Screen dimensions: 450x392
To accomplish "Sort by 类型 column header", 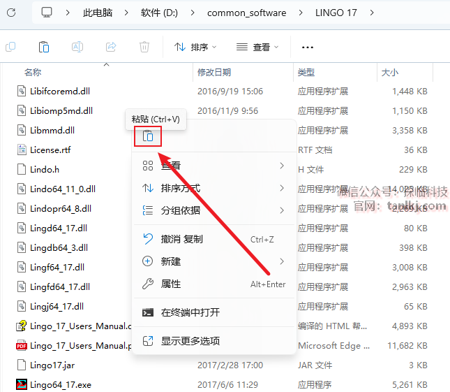I will click(306, 72).
